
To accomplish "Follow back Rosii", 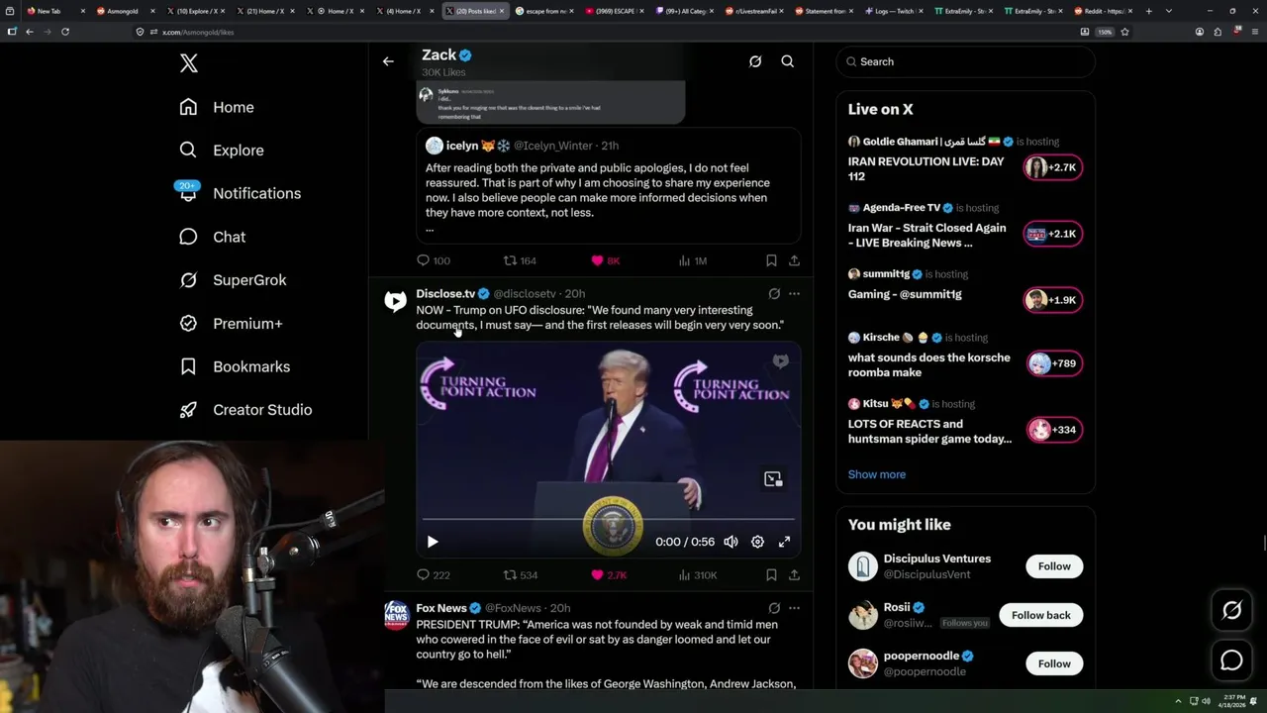I will point(1041,615).
